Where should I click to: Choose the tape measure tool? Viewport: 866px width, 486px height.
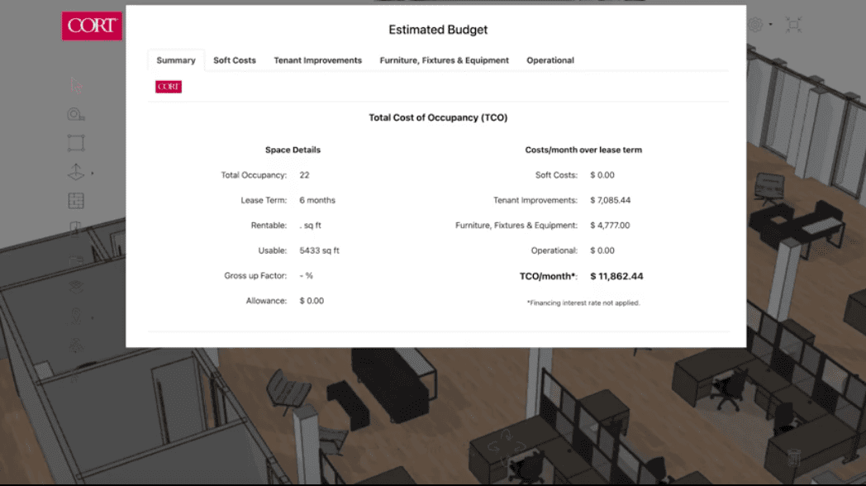click(x=76, y=114)
